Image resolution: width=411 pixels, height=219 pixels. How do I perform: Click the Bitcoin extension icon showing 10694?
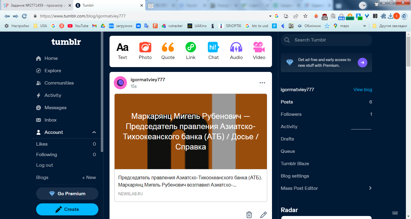[x=350, y=17]
